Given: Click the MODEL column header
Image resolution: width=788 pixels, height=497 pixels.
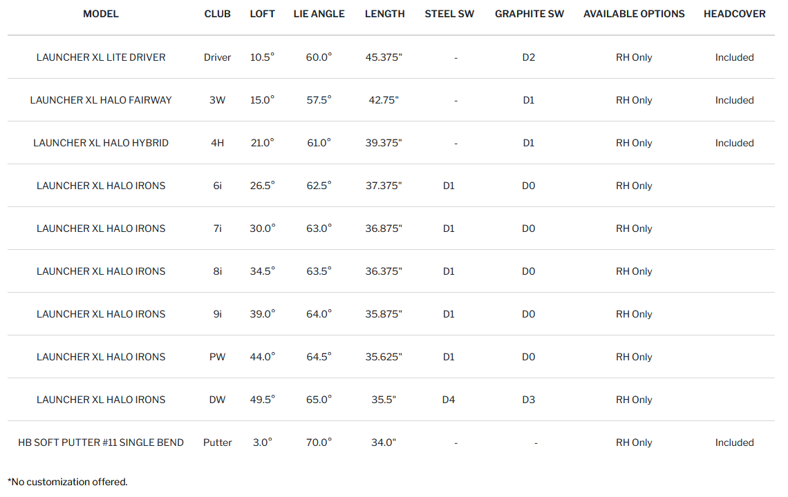Looking at the screenshot, I should 101,14.
